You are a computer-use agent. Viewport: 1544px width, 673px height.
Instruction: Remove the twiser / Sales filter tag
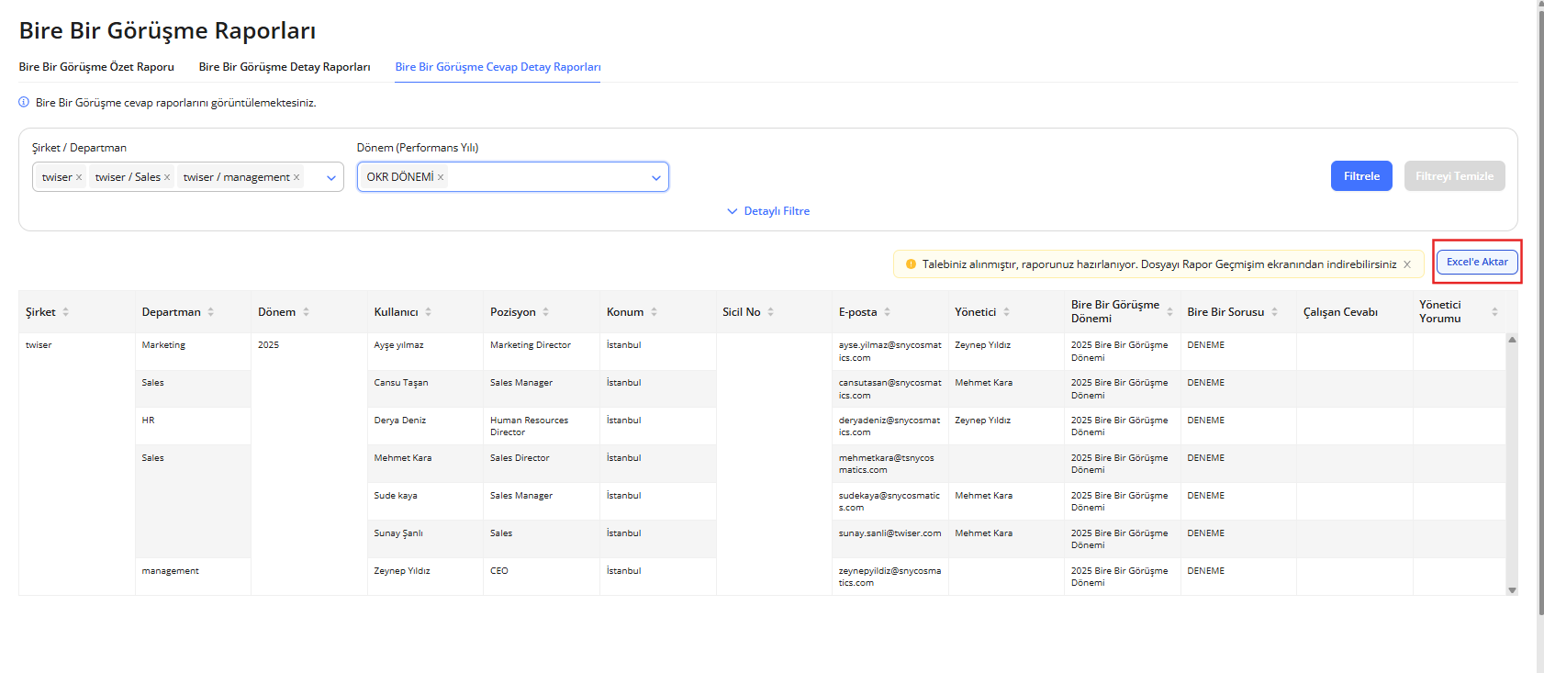167,177
